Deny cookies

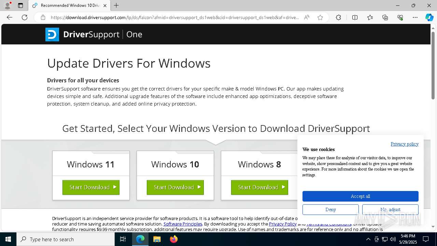(x=330, y=209)
